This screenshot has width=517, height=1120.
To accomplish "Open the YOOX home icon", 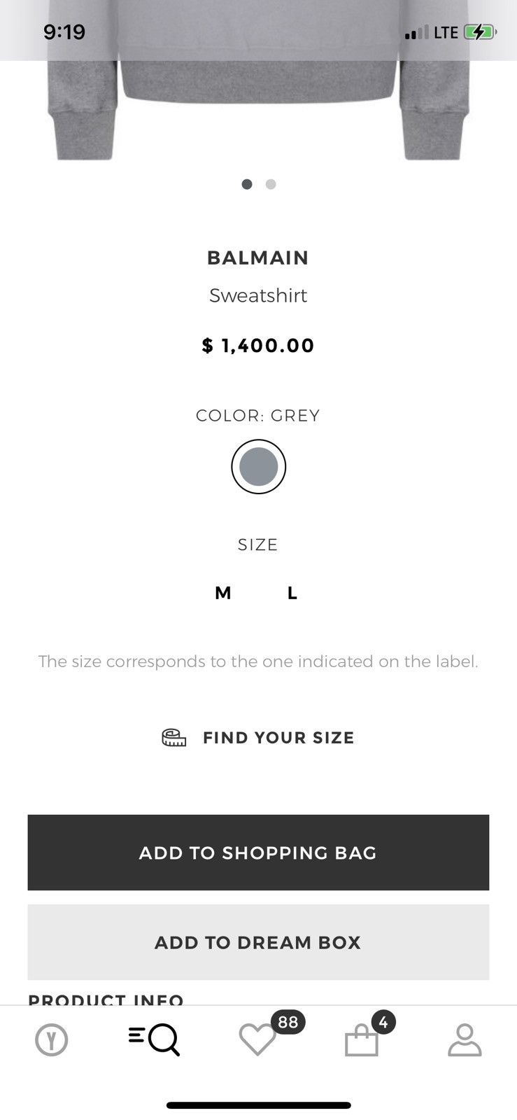I will [52, 1040].
